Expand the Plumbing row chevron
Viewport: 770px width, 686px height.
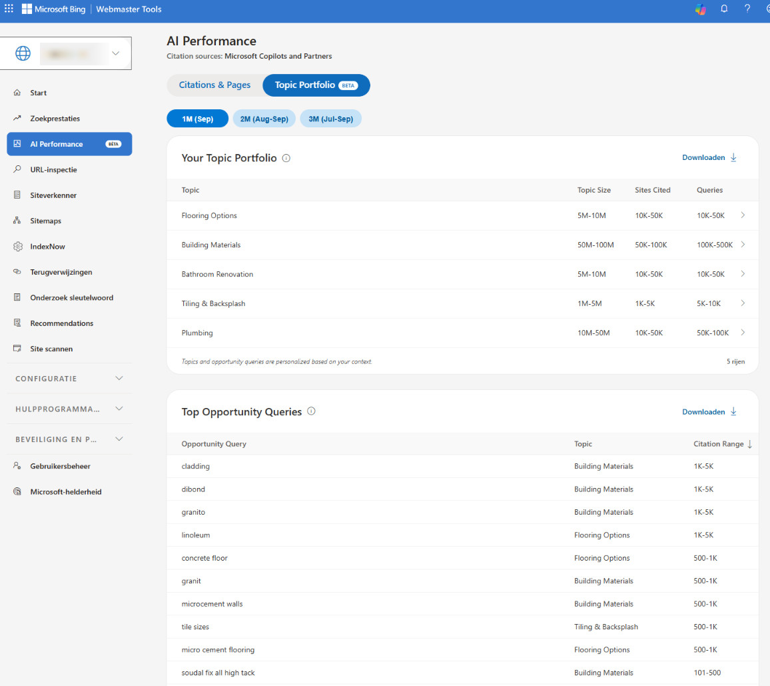tap(743, 333)
